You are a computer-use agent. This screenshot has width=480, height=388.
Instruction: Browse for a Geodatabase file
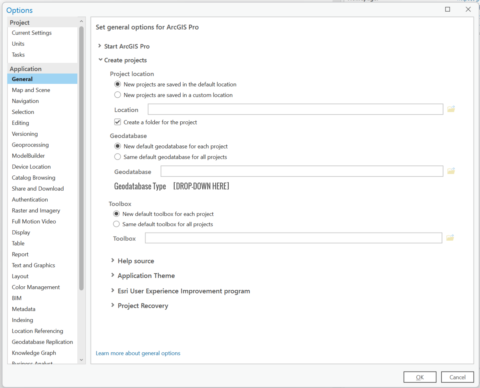pyautogui.click(x=451, y=171)
